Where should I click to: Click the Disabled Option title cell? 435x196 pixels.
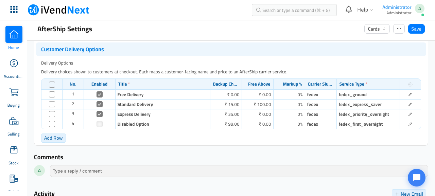pyautogui.click(x=163, y=124)
